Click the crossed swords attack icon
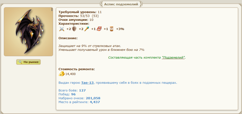This screenshot has width=242, height=114. 62,29
